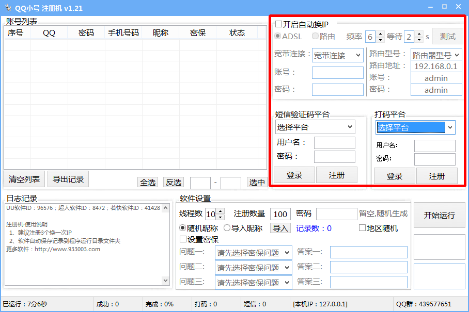Focus the 短信验证码平台 用户名 field
The image size is (469, 312).
334,143
